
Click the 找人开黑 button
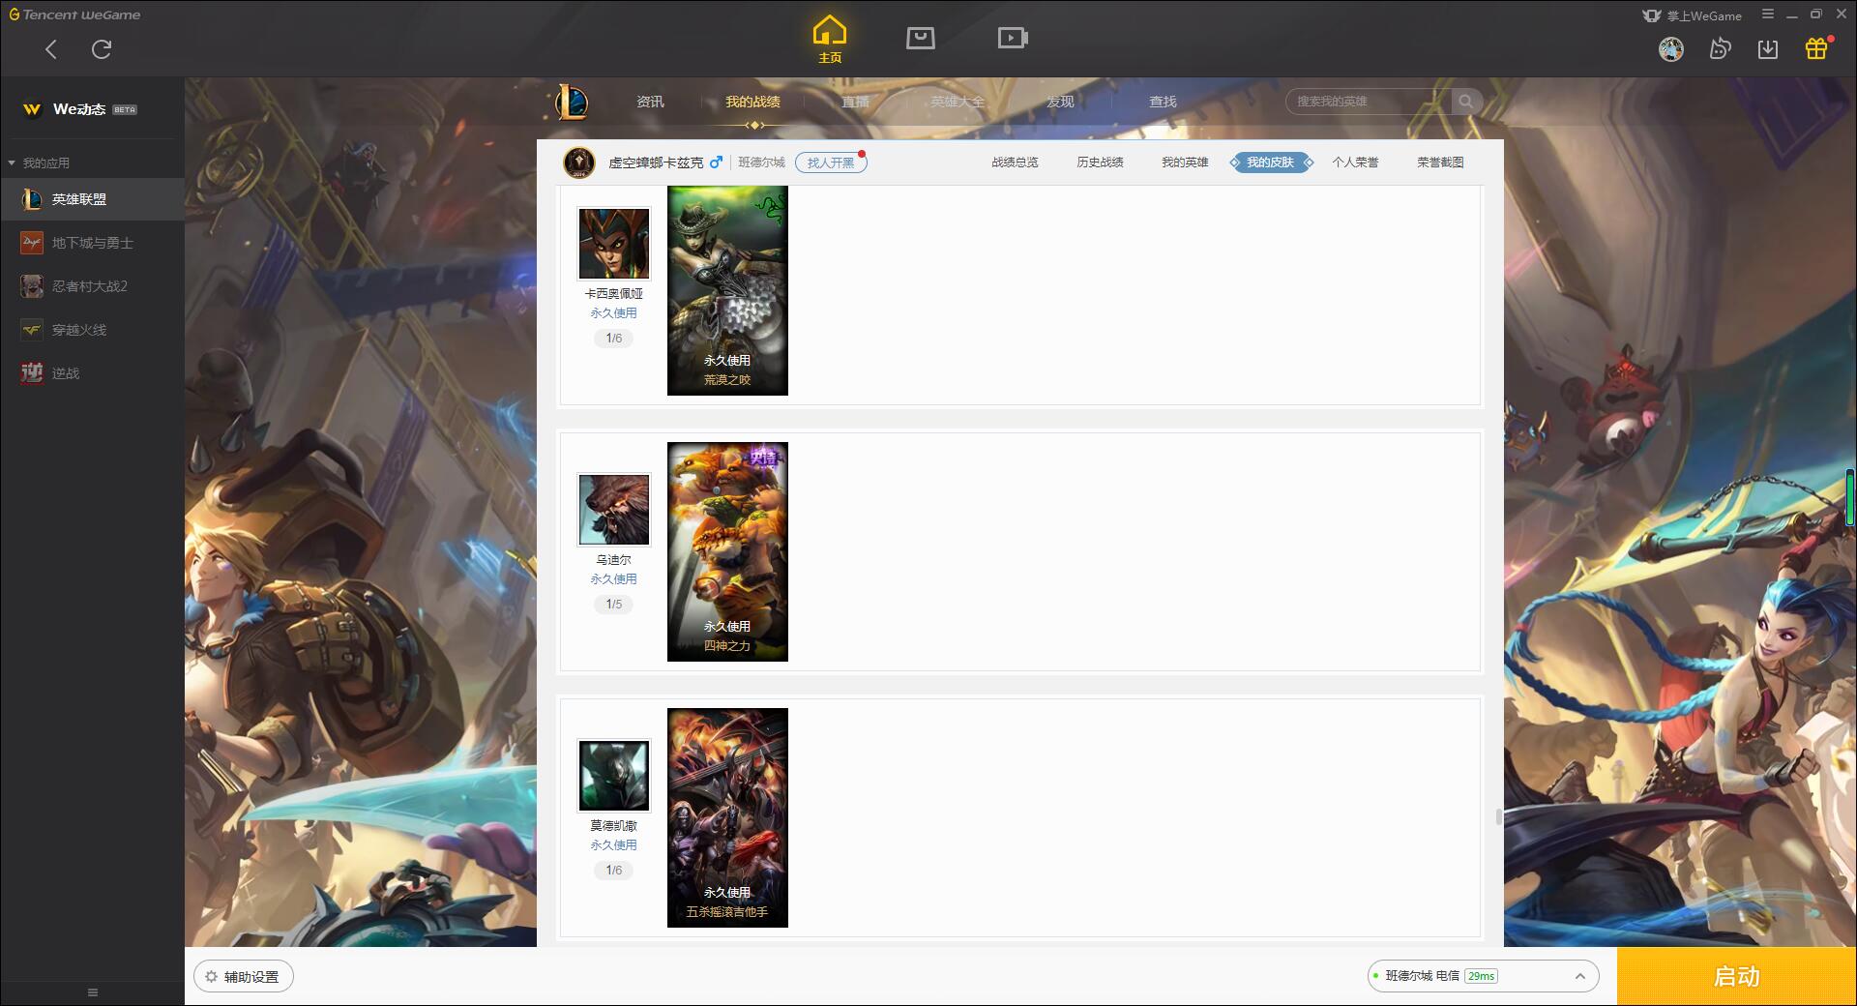tap(831, 163)
